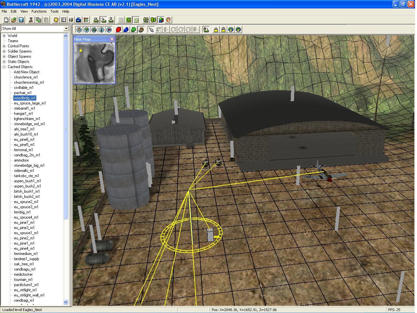Click the Open level folder icon
417x313 pixels.
(14, 20)
